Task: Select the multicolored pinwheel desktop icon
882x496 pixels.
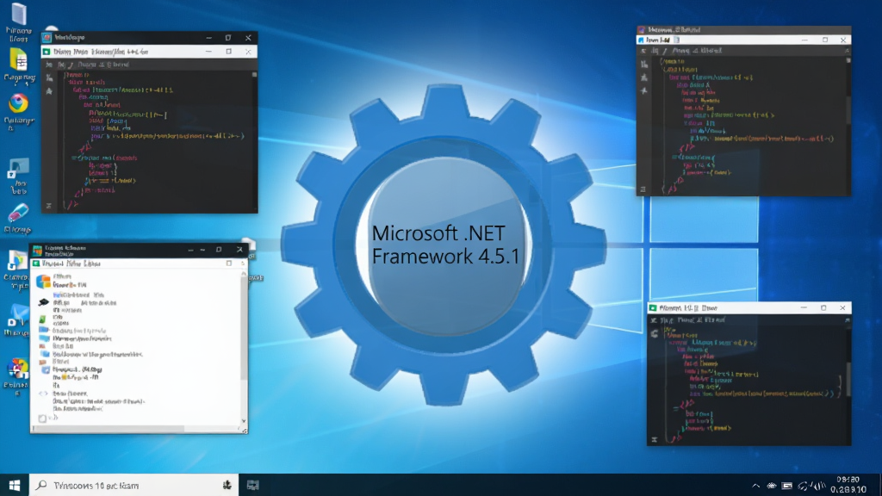Action: [17, 369]
